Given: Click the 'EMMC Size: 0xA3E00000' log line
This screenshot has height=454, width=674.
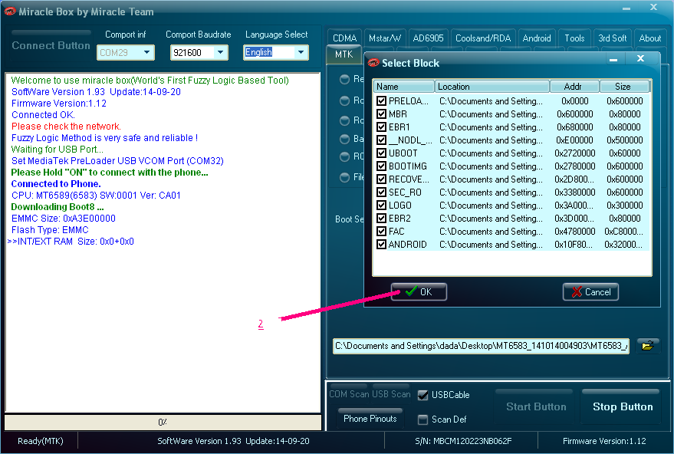Looking at the screenshot, I should point(63,219).
